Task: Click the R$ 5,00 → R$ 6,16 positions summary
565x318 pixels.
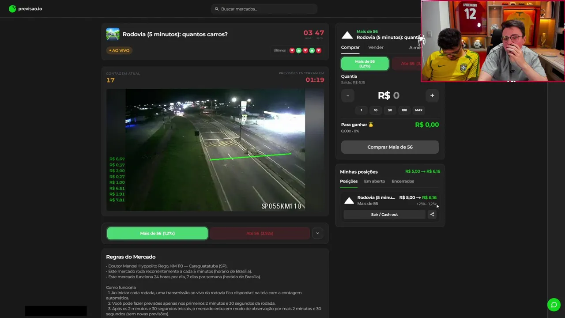Action: [x=422, y=171]
